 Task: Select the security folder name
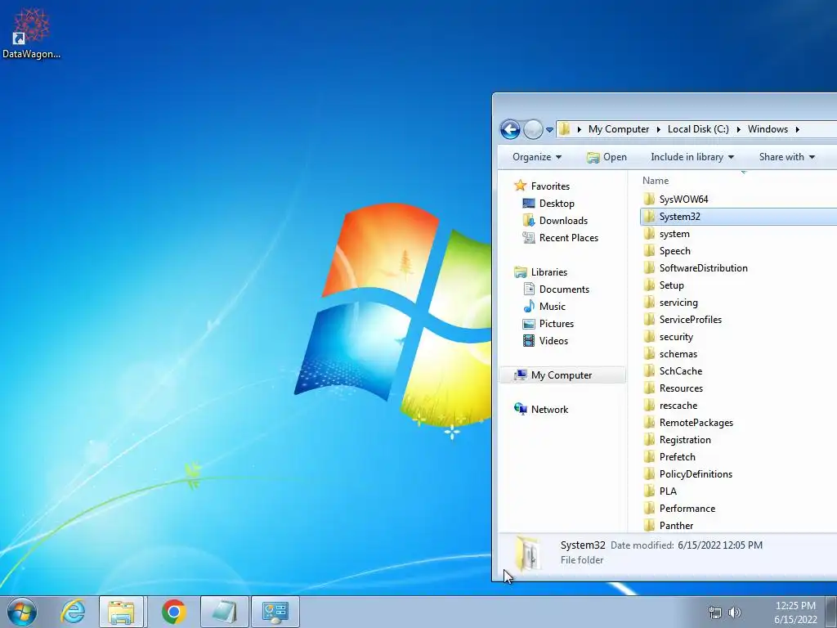(x=676, y=337)
